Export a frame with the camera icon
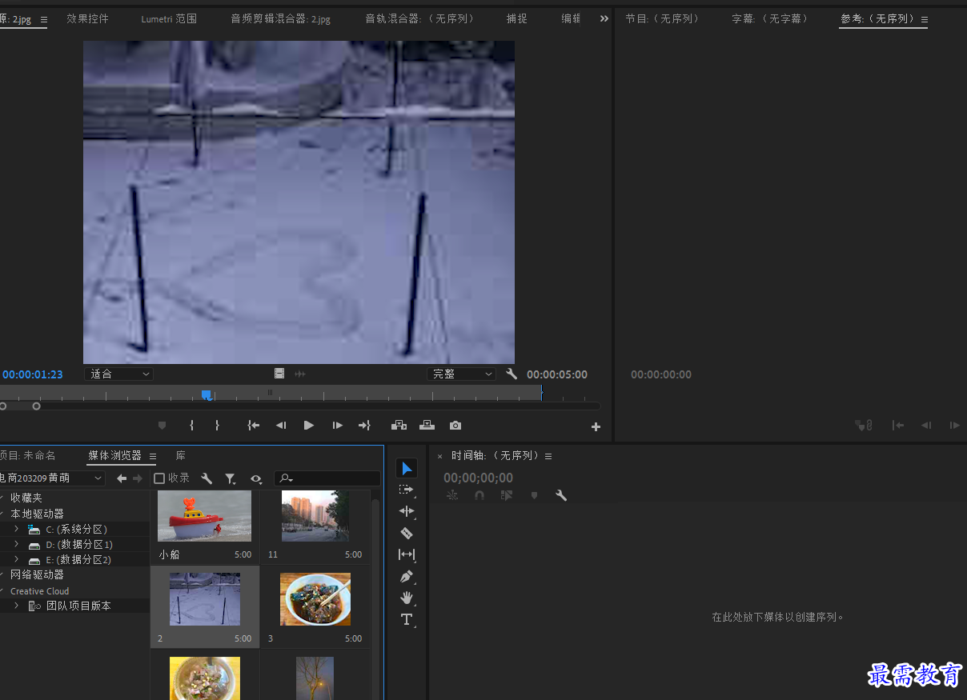Screen dimensions: 967x700 [x=455, y=426]
